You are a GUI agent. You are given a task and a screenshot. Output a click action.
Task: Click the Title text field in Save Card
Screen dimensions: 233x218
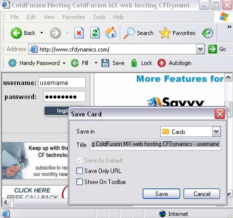tap(155, 144)
